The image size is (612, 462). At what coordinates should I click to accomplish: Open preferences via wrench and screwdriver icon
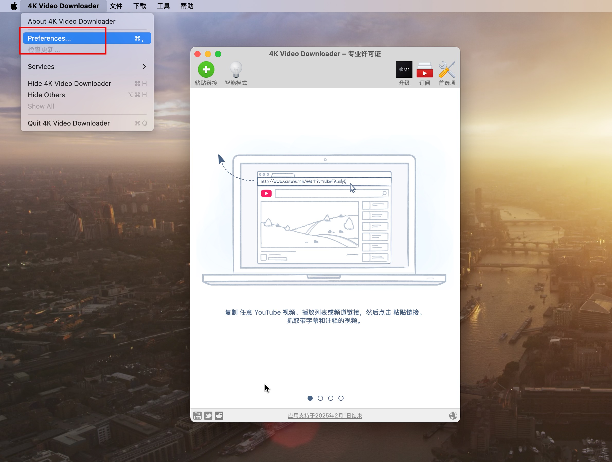[447, 69]
